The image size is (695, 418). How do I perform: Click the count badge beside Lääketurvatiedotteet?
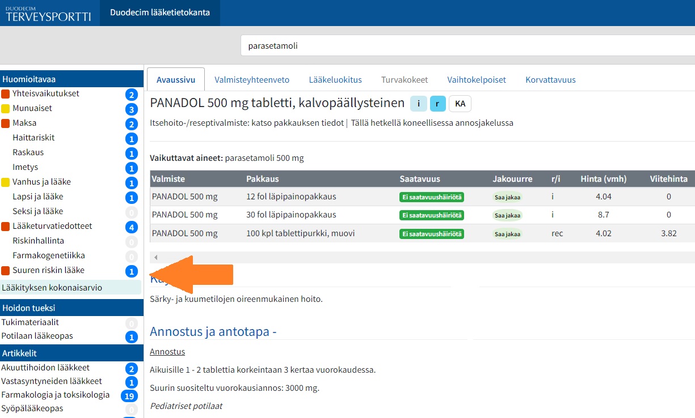pos(132,227)
